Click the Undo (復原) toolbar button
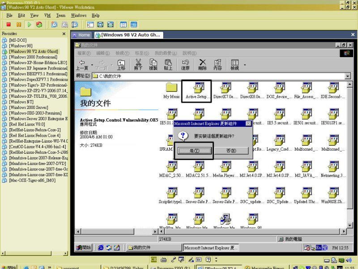 185,65
